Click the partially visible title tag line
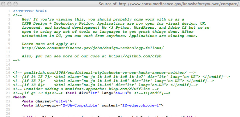This screenshot has height=117, width=240. (x=110, y=116)
